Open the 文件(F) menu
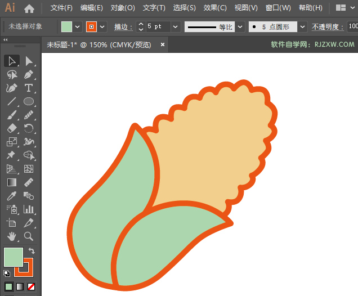Image resolution: width=358 pixels, height=296 pixels. coord(61,8)
